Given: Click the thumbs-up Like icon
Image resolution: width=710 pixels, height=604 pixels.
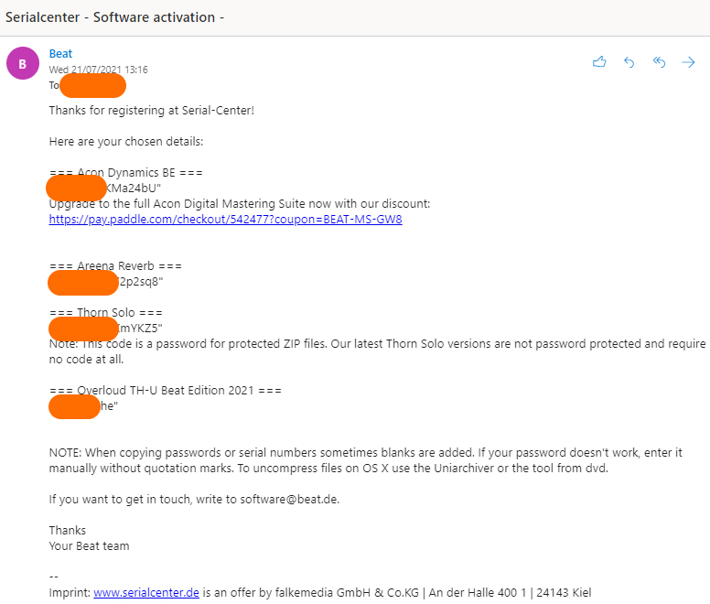Looking at the screenshot, I should click(599, 62).
